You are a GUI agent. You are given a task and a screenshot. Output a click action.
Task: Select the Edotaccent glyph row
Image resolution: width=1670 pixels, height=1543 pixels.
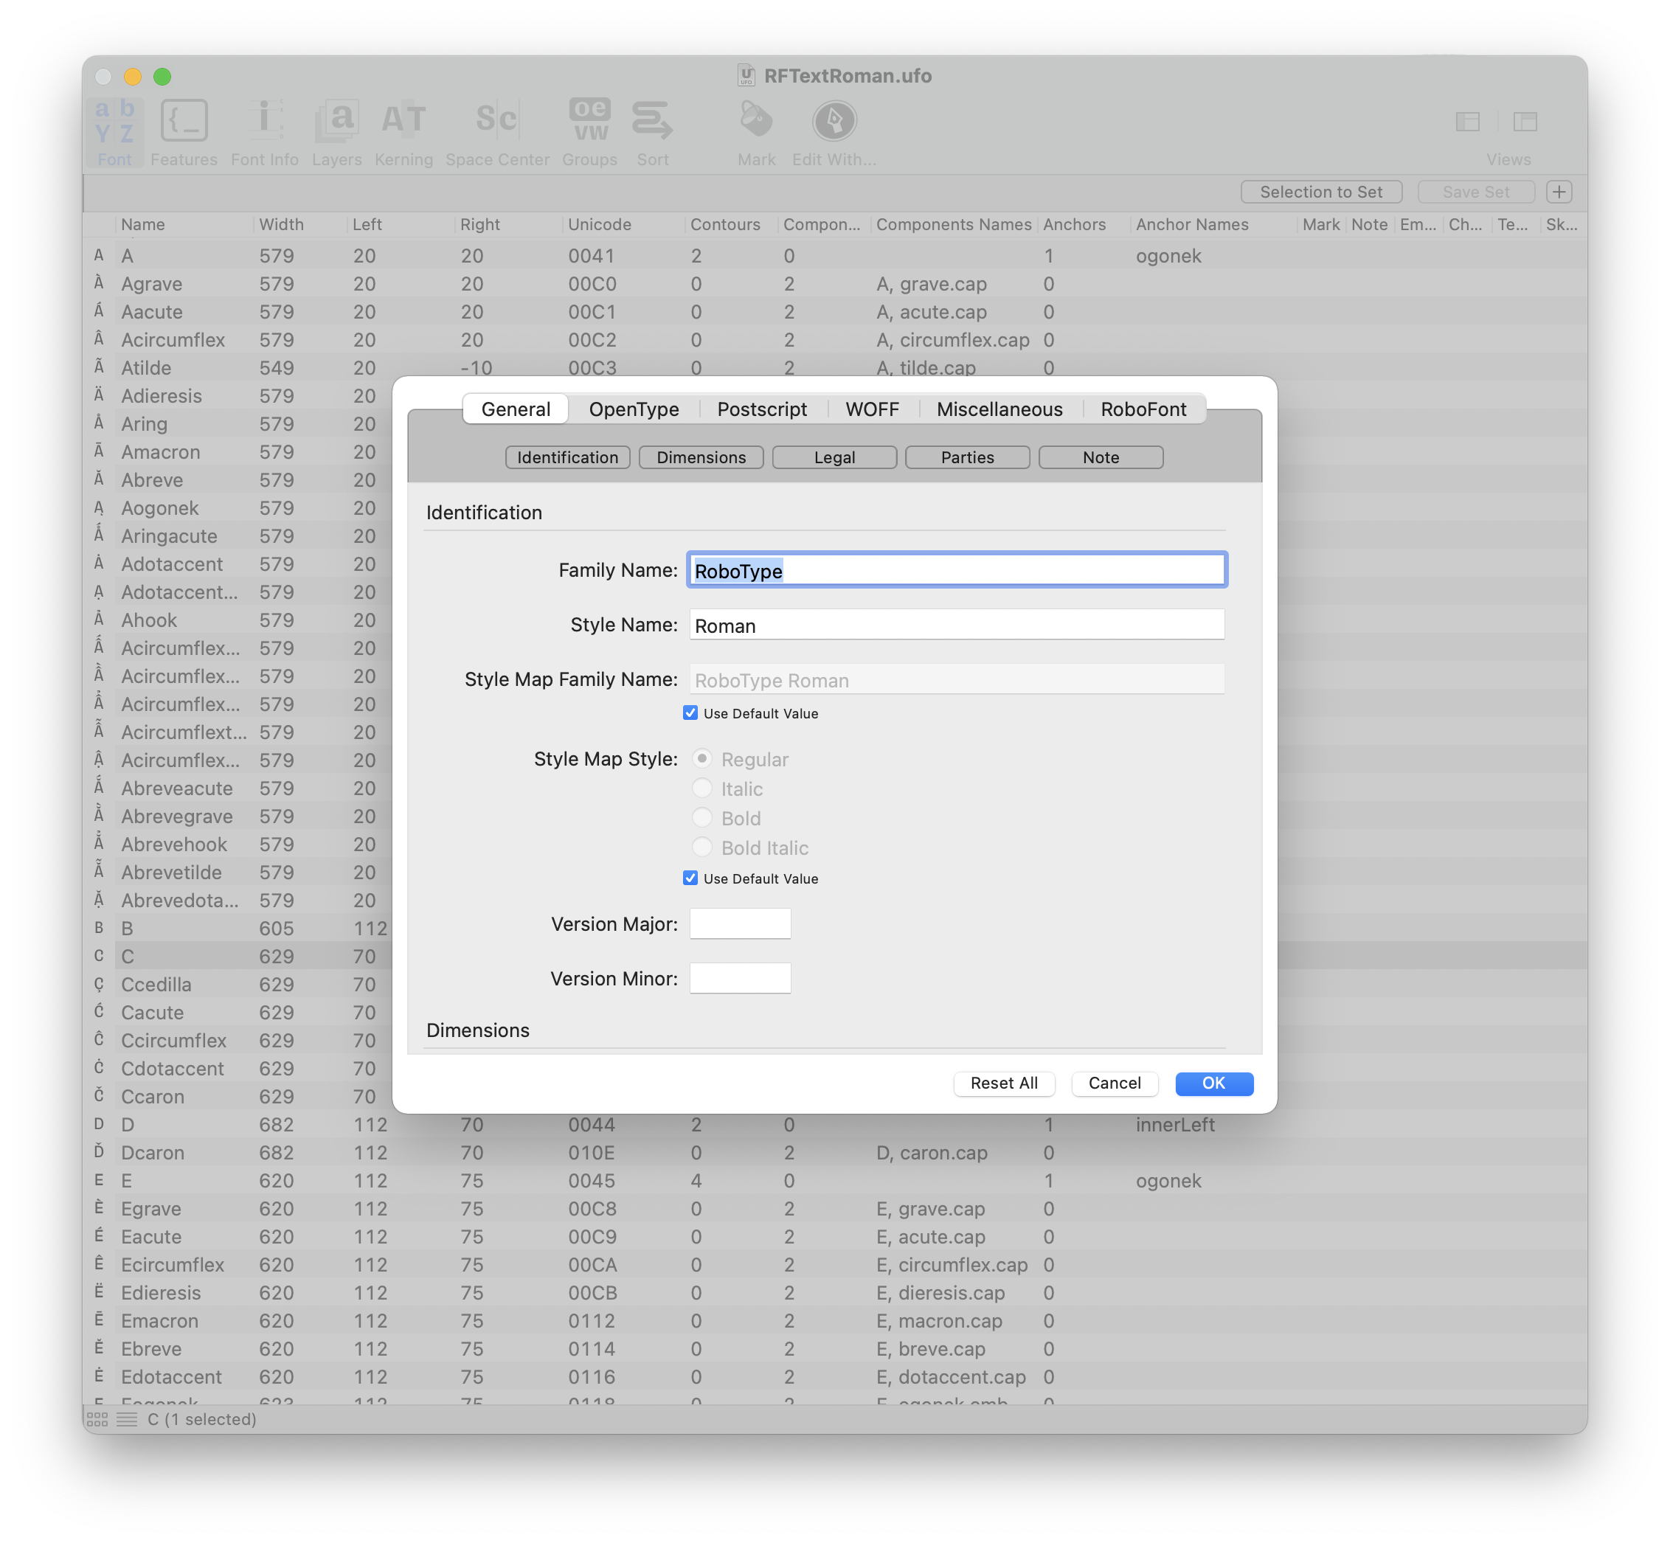click(x=835, y=1377)
